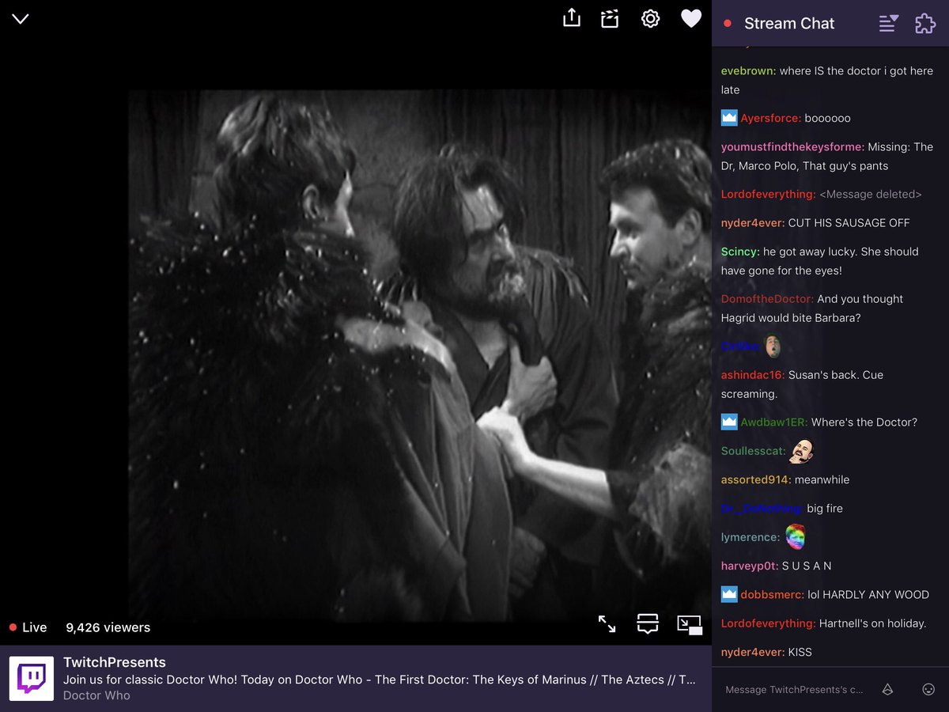Collapse the player with the down chevron

point(21,19)
